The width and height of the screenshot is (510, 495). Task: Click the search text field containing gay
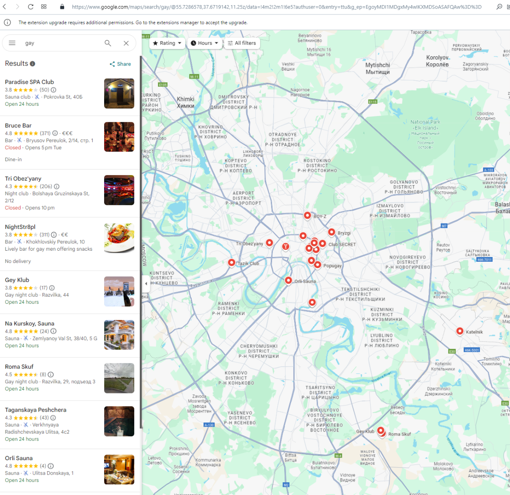click(62, 43)
